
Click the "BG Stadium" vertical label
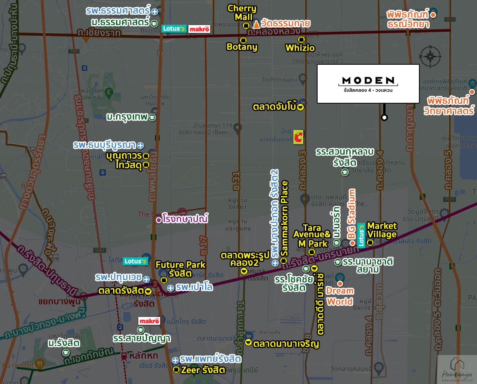(x=352, y=214)
